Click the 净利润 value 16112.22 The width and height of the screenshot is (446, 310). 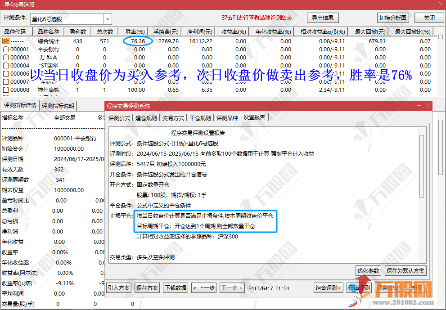[201, 41]
